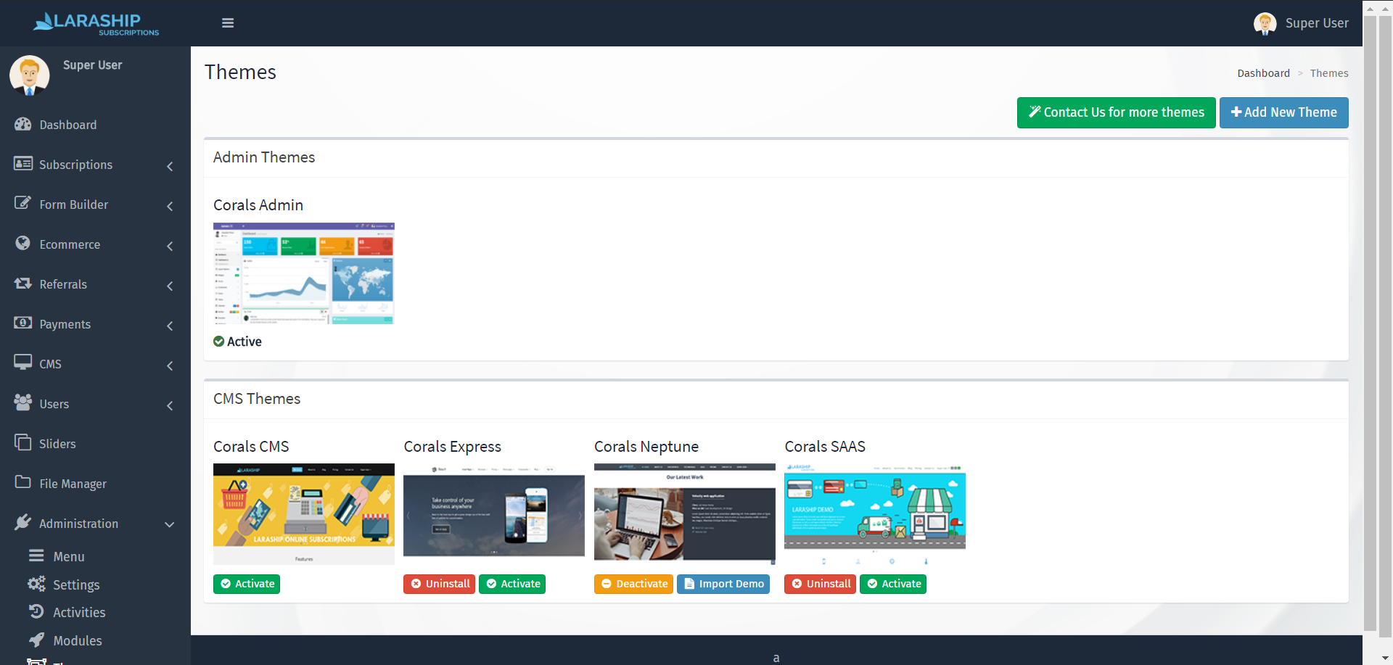Click the Dashboard palette icon in the sidebar
This screenshot has width=1393, height=665.
(x=23, y=124)
